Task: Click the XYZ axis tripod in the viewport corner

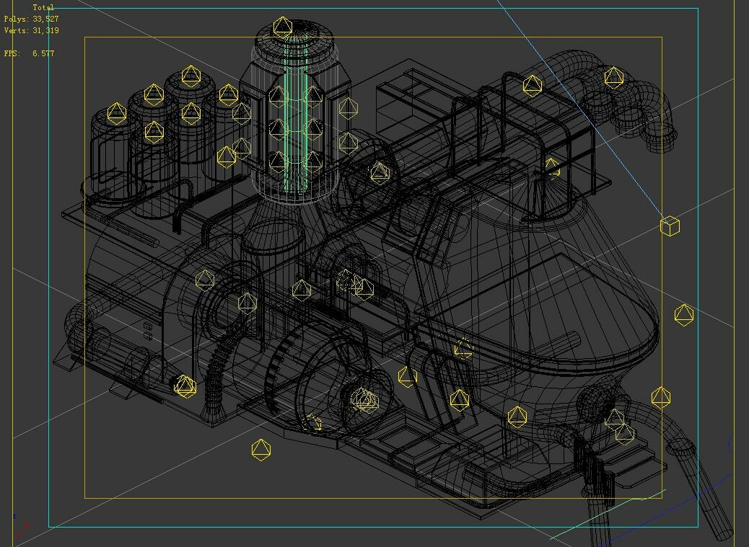Action: point(20,527)
